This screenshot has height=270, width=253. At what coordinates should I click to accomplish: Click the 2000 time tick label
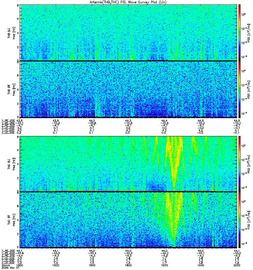237,265
